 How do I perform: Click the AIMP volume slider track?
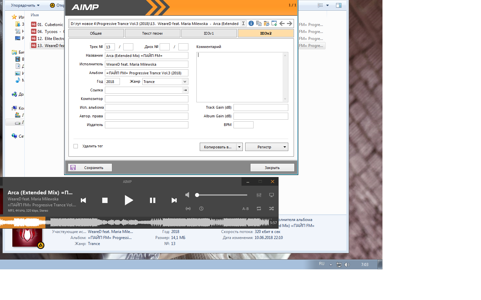222,195
